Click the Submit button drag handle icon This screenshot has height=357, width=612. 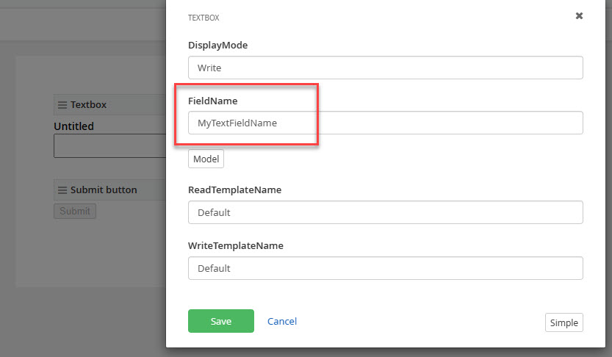[x=62, y=190]
